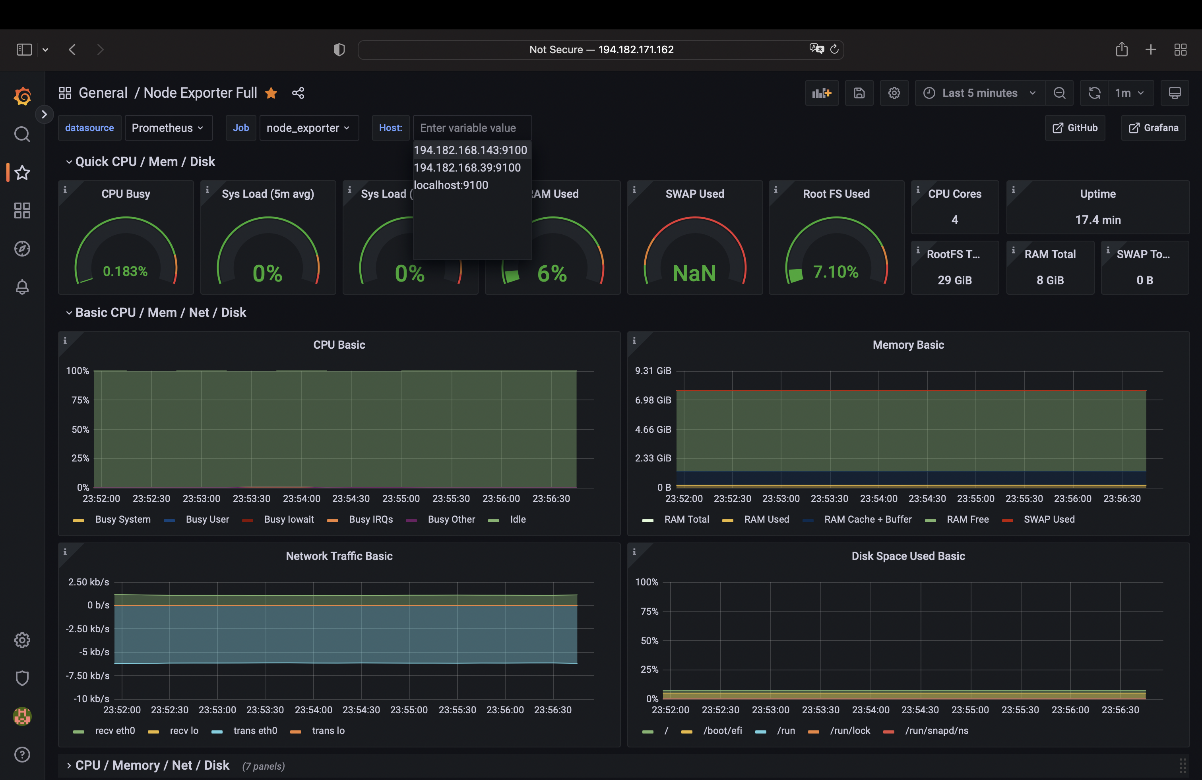Open the GitHub link button
1202x780 pixels.
(x=1075, y=127)
